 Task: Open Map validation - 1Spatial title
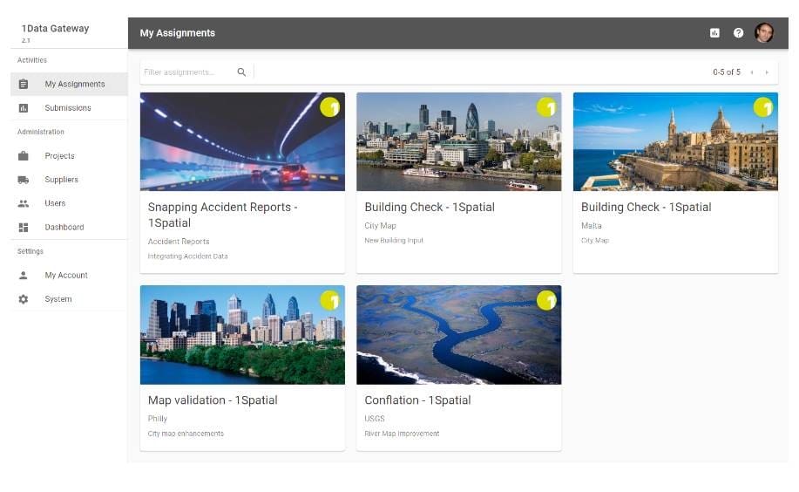tap(213, 400)
